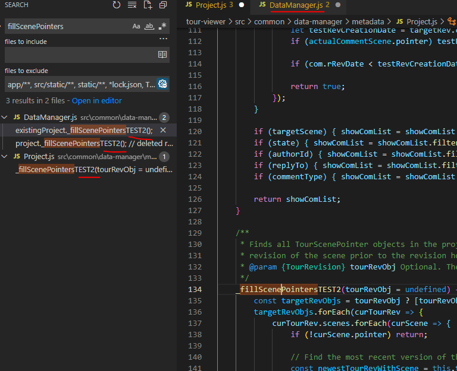
Task: Toggle Match Case option
Action: click(136, 26)
